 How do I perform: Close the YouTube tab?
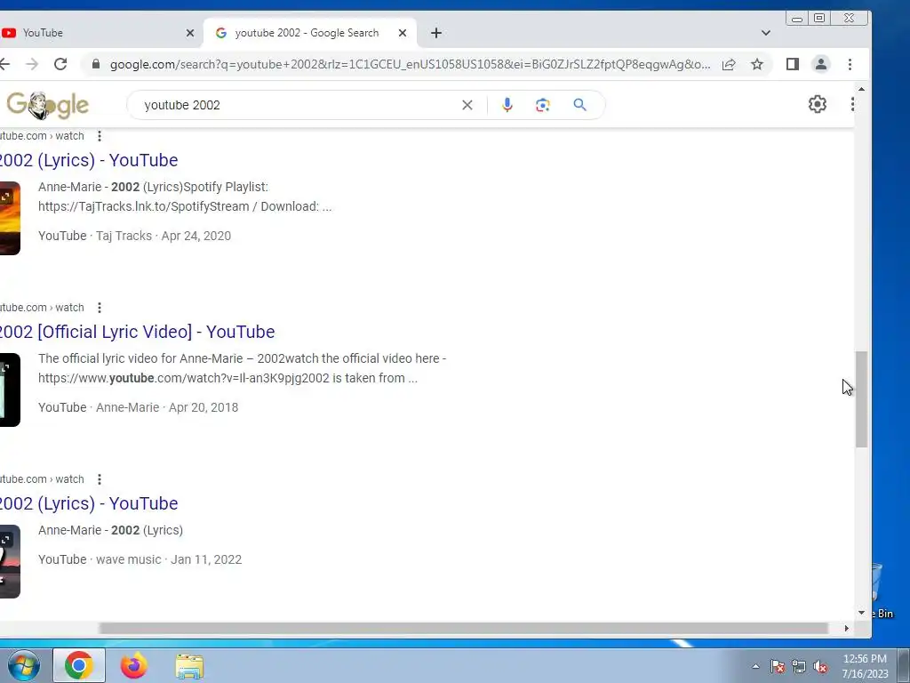[190, 33]
